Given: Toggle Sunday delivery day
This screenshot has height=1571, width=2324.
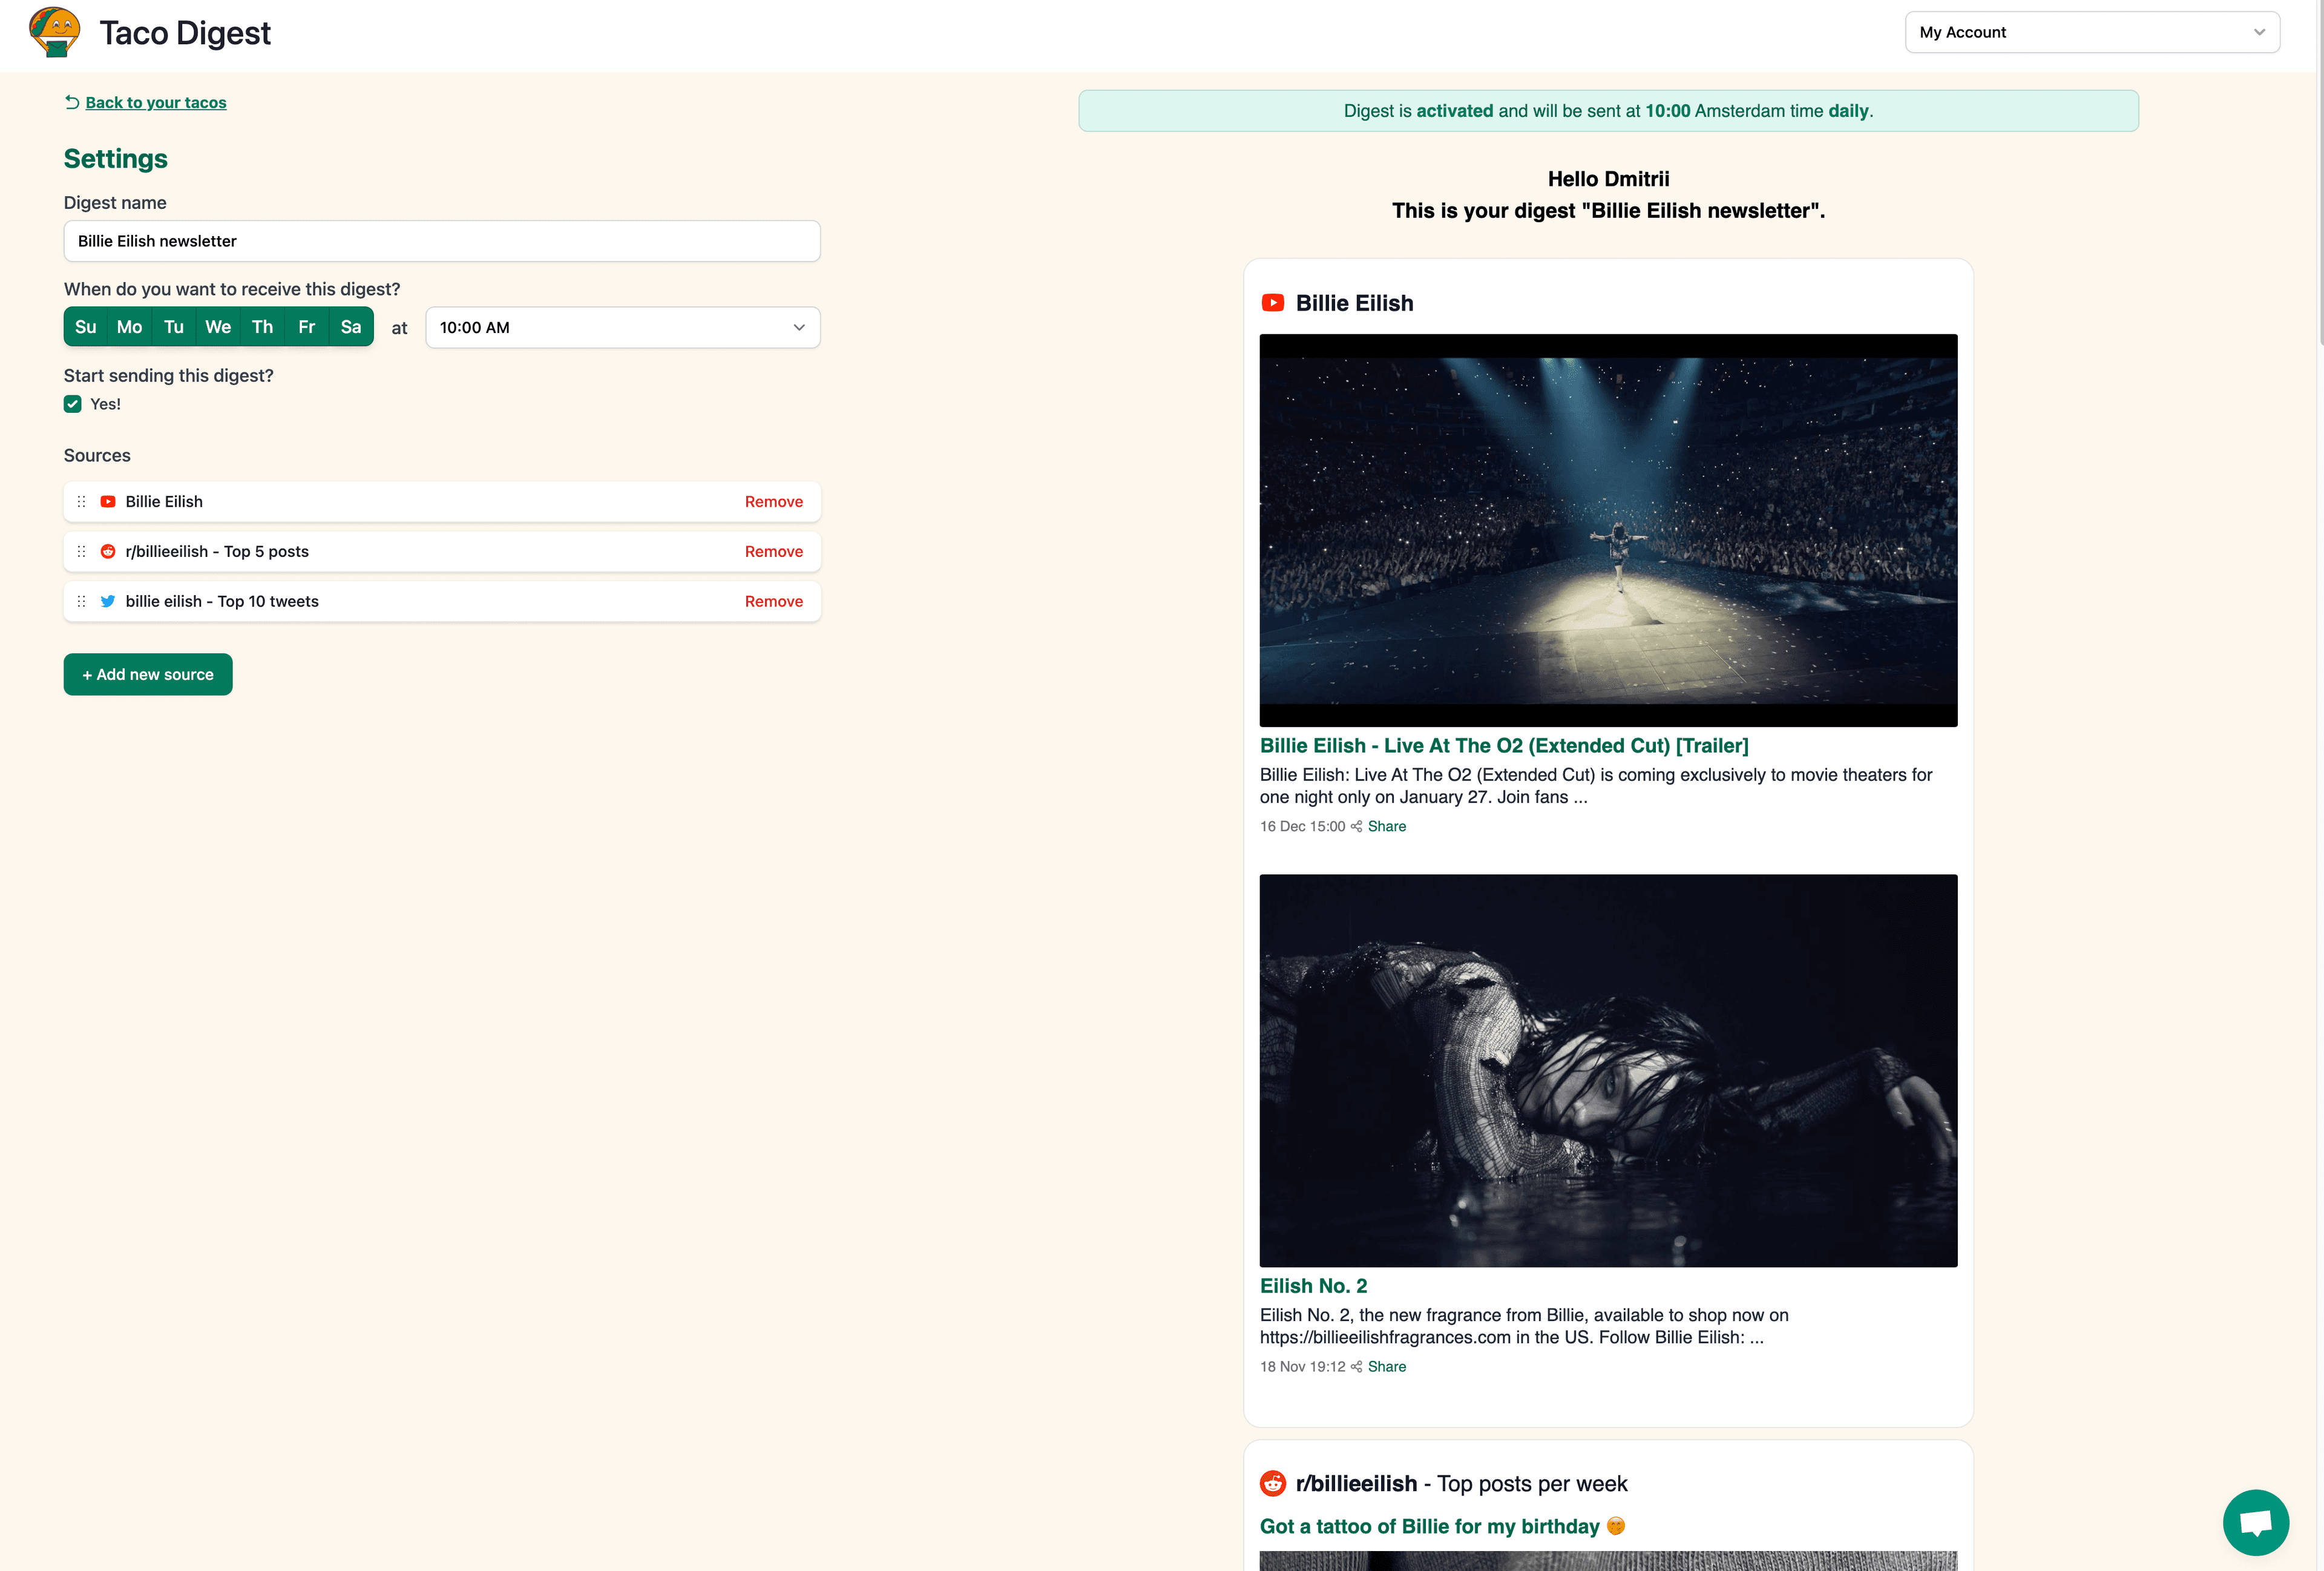Looking at the screenshot, I should (x=86, y=327).
